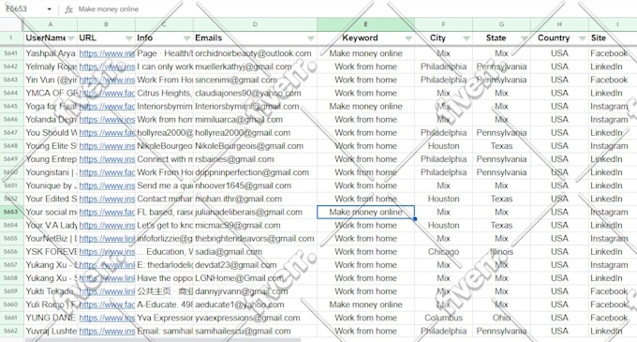Select cell with yvaexpressions@gmail.com
637x342 pixels.
pos(255,318)
